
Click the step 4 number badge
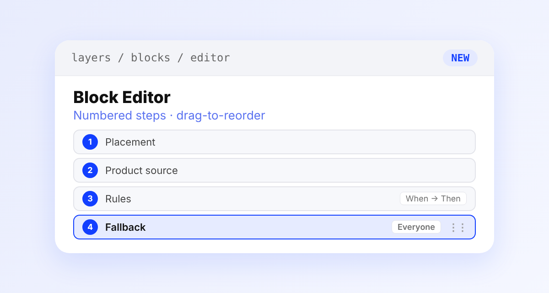tap(90, 227)
